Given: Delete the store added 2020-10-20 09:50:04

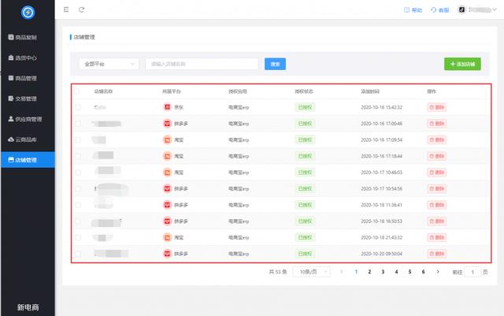Looking at the screenshot, I should 437,254.
